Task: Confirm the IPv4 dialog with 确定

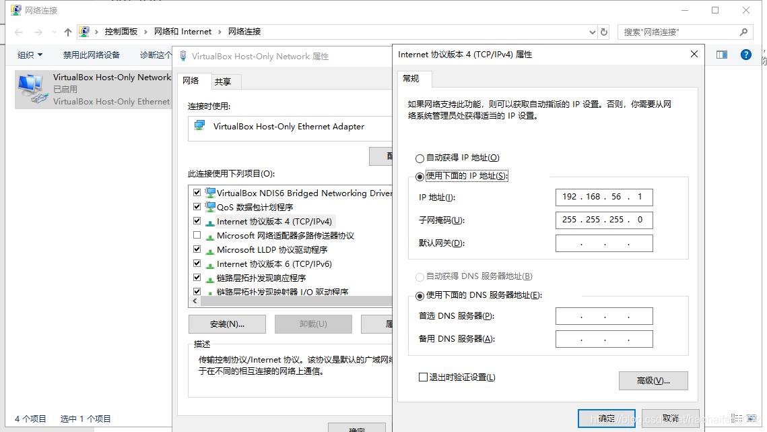Action: [607, 419]
